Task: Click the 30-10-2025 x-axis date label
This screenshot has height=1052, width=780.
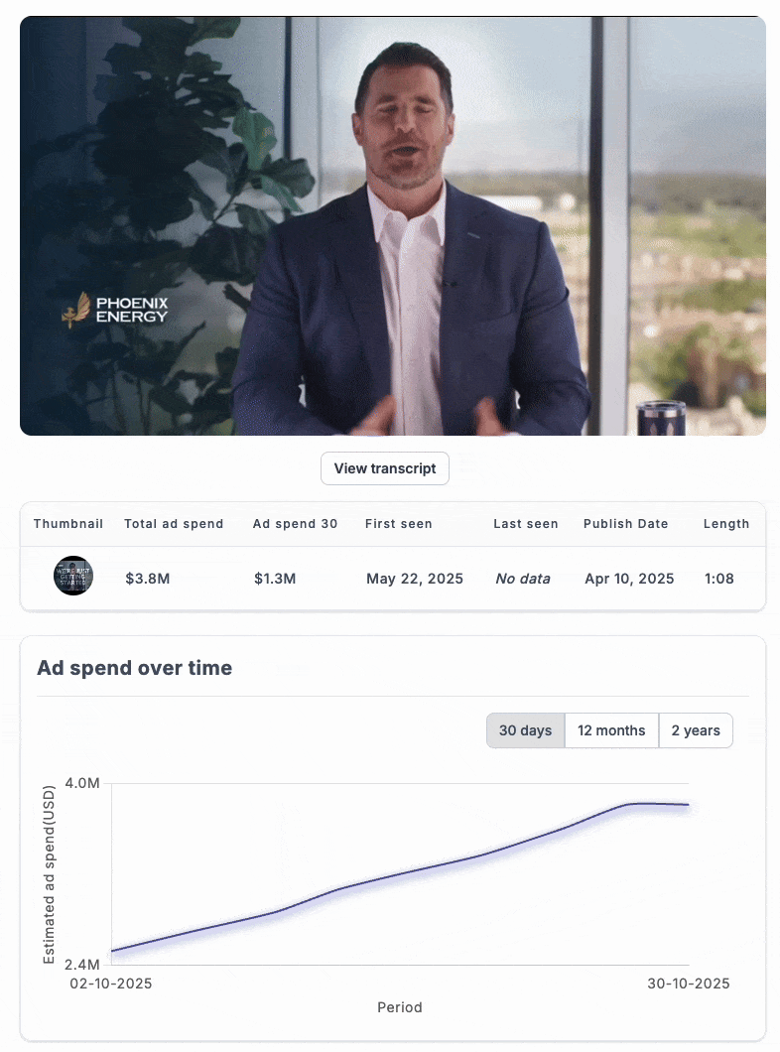Action: coord(689,984)
